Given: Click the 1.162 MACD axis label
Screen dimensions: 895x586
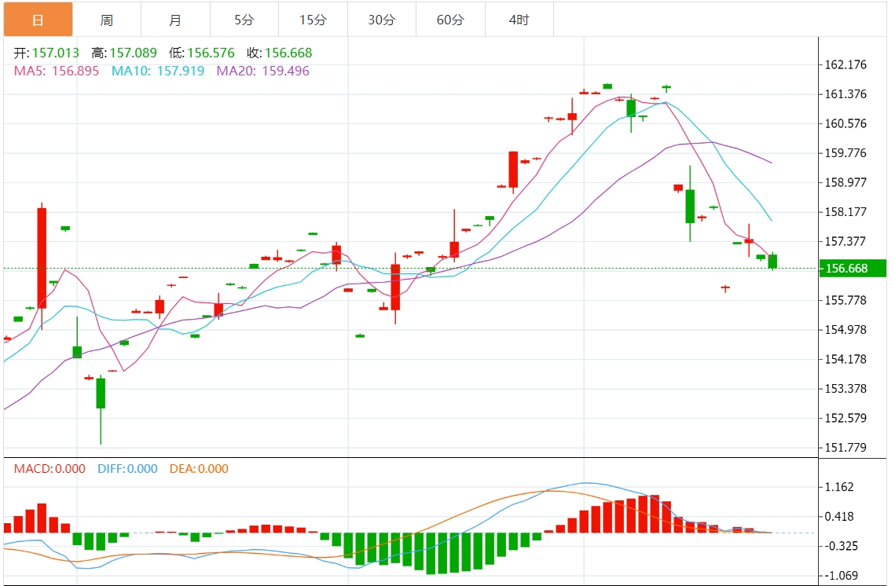Looking at the screenshot, I should coord(839,487).
